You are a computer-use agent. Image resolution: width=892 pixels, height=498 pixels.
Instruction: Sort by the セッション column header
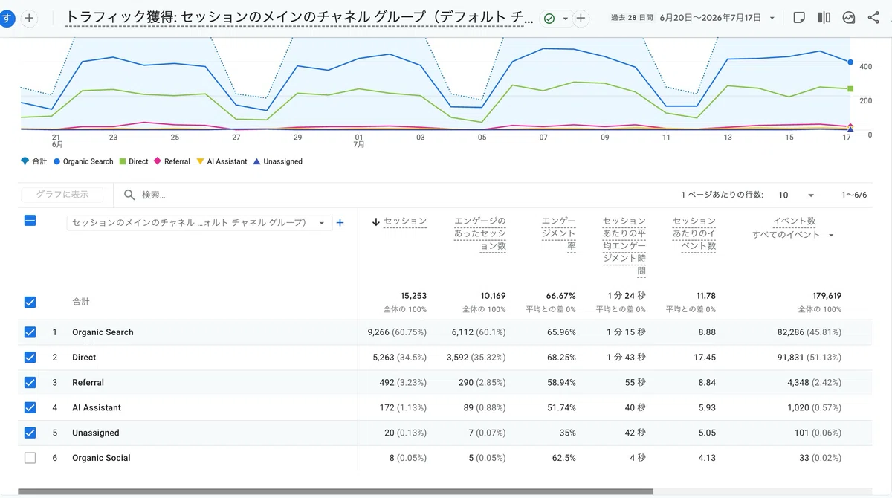(405, 221)
